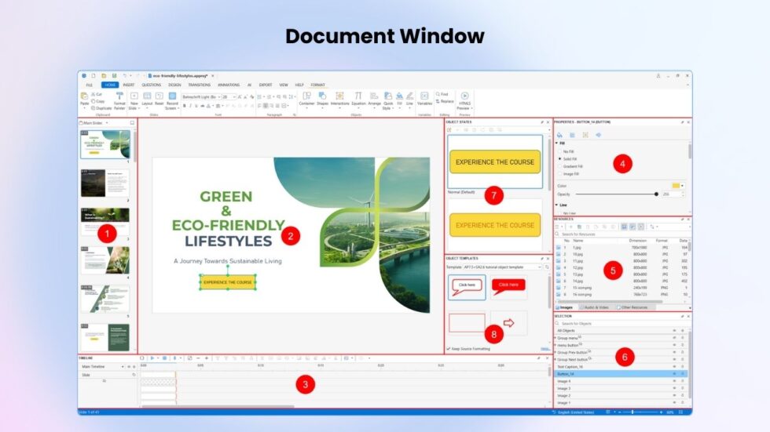
Task: Click the Duplicate button
Action: (x=101, y=108)
